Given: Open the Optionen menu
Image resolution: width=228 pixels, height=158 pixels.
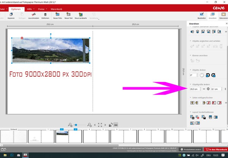Looking at the screenshot, I should (x=16, y=8).
